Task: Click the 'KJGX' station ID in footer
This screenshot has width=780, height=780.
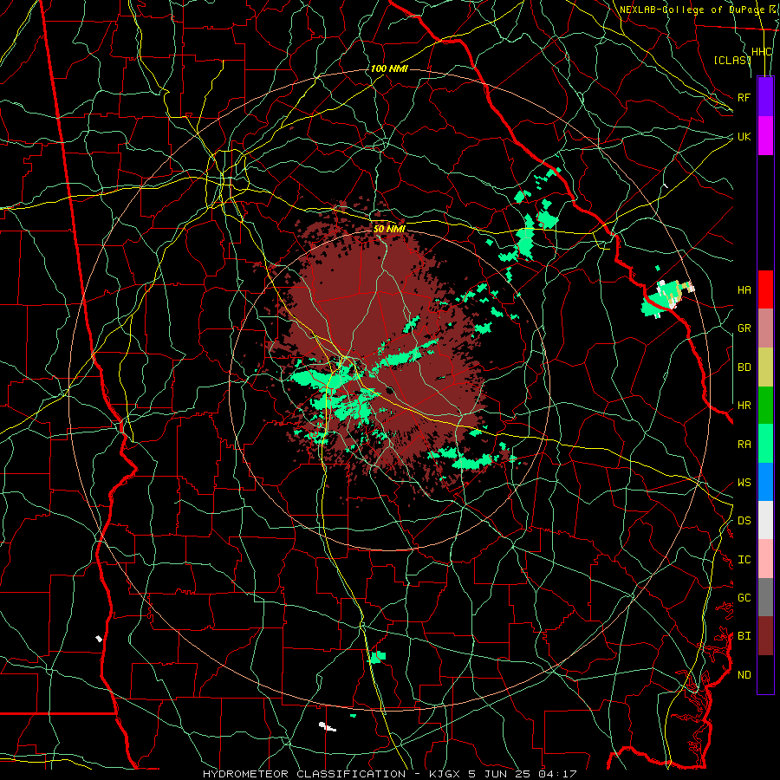Action: click(x=445, y=774)
